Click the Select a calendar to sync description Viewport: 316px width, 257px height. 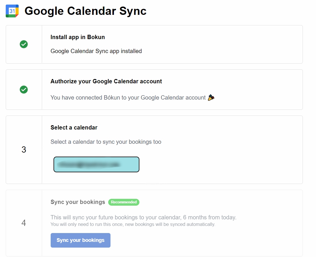[106, 142]
